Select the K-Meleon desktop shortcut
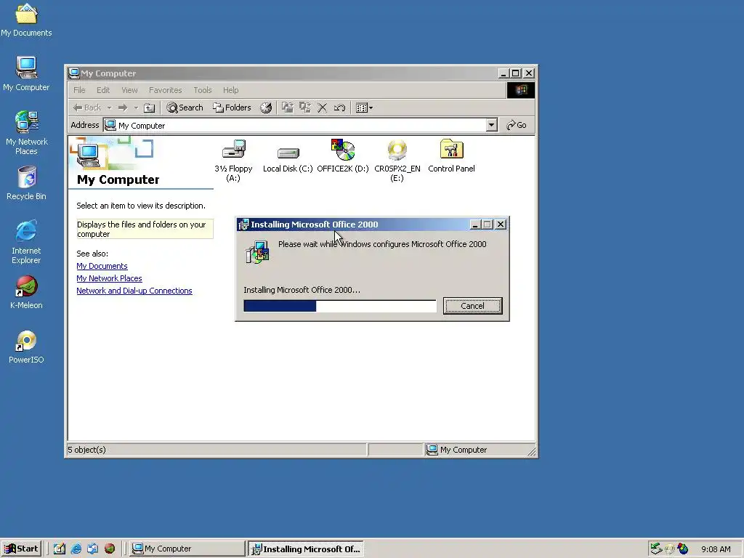This screenshot has height=558, width=744. pyautogui.click(x=26, y=293)
